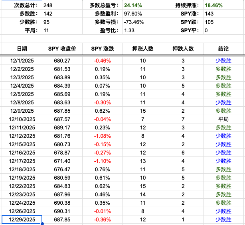Select closing price 676.47
The height and width of the screenshot is (225, 245).
pyautogui.click(x=62, y=170)
